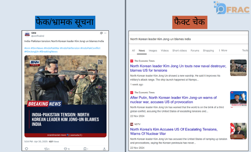Click the #IndoPakConflict hashtag
Screen dimensions: 251x152
click(x=90, y=48)
